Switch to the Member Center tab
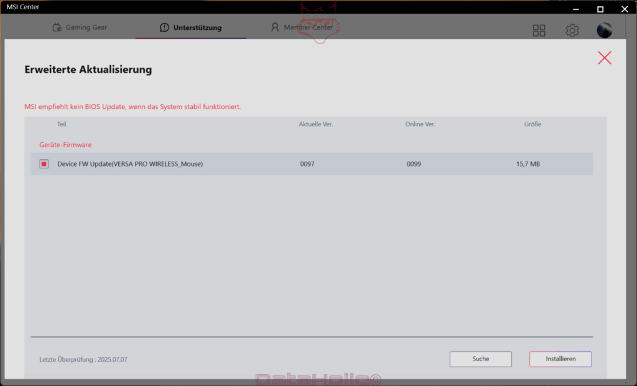637x386 pixels. 302,27
